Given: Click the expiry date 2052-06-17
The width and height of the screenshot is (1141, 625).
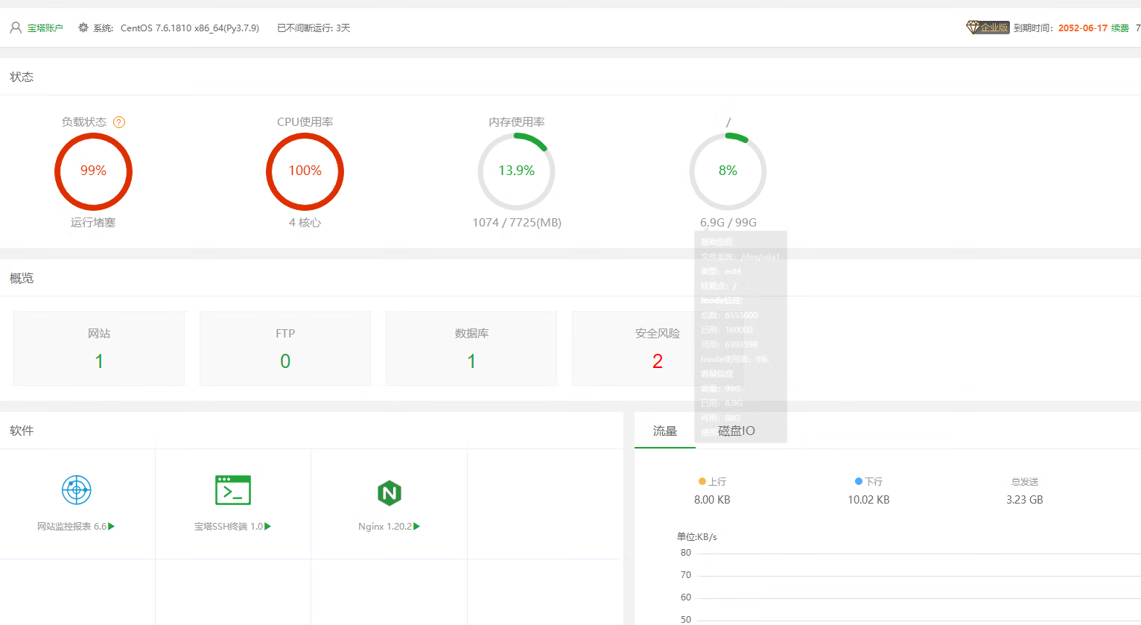Looking at the screenshot, I should (1083, 28).
